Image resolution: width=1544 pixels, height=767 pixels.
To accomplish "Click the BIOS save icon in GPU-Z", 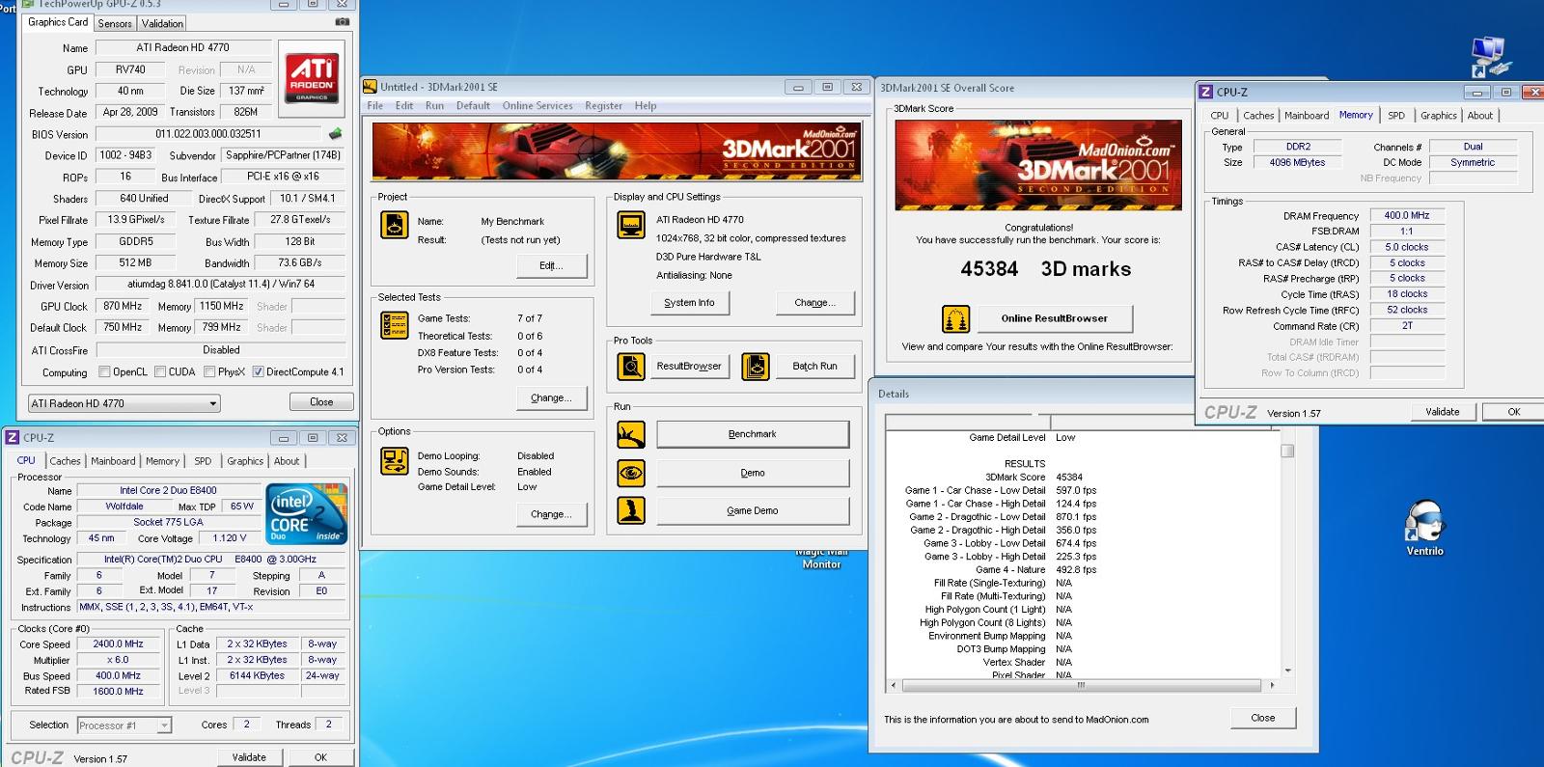I will (x=335, y=134).
